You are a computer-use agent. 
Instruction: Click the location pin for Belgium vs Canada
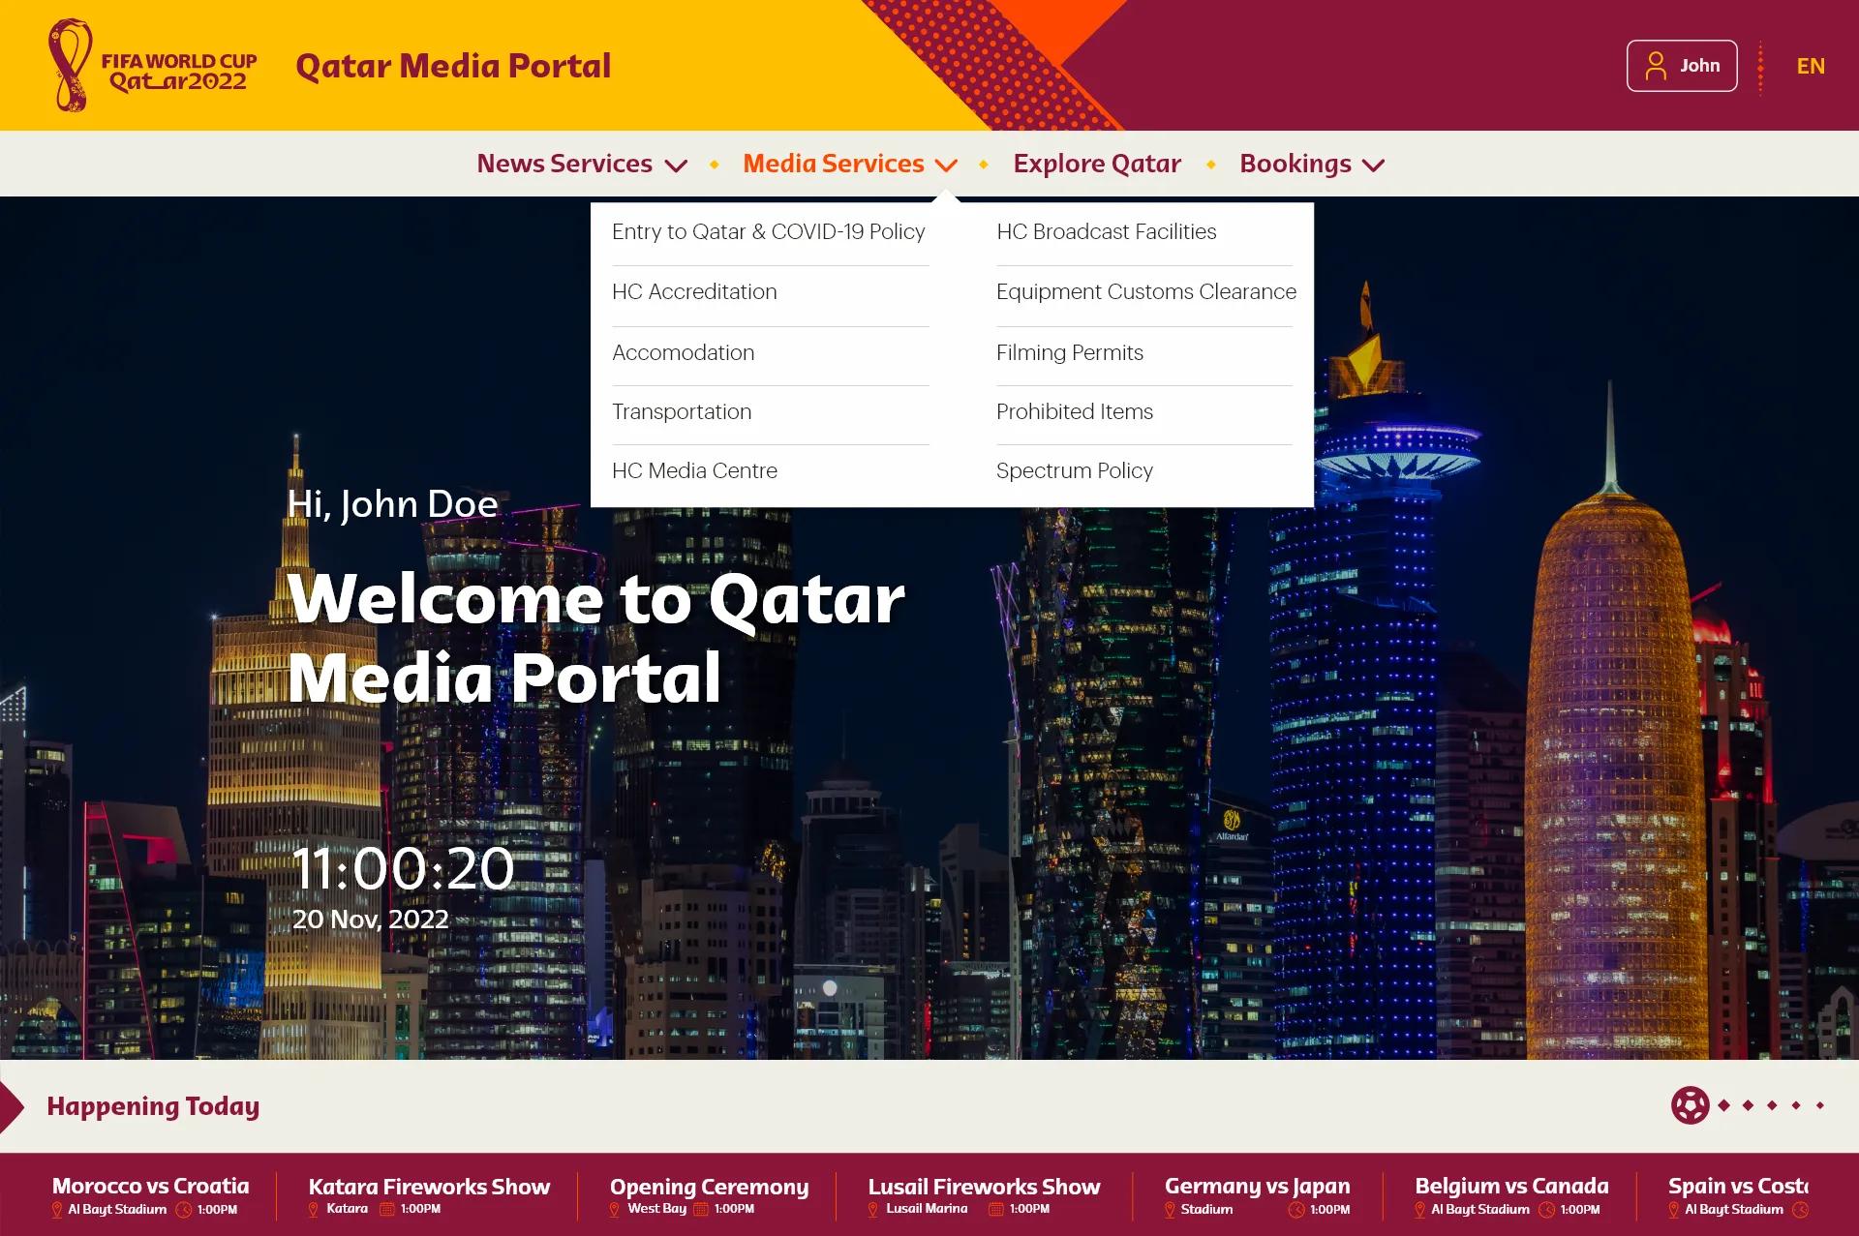click(1420, 1210)
